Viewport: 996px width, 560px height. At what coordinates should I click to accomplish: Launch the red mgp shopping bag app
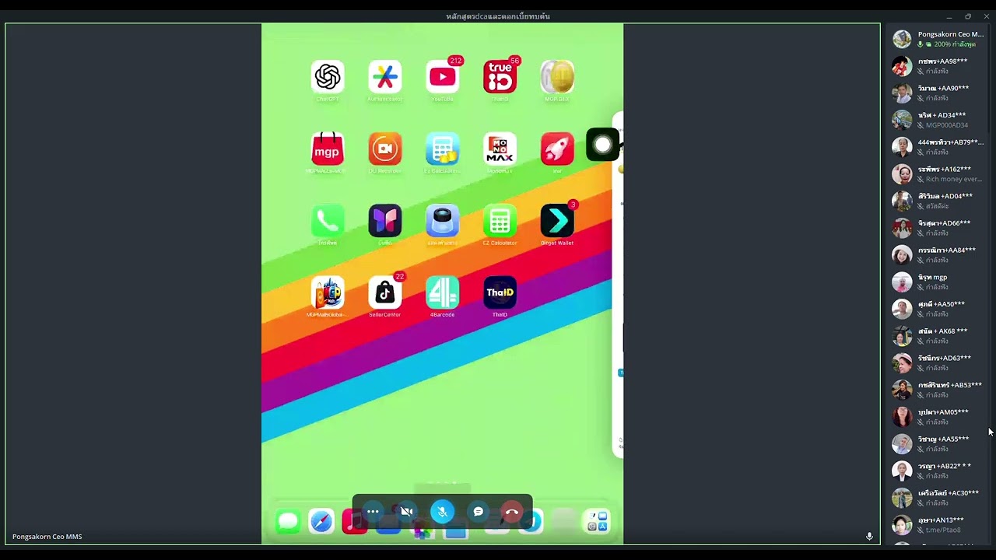click(x=328, y=149)
